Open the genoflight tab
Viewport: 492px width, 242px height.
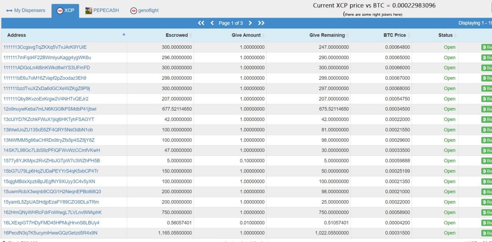[x=144, y=10]
